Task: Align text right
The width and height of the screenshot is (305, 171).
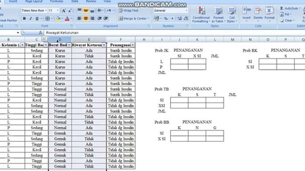Action: (92, 19)
